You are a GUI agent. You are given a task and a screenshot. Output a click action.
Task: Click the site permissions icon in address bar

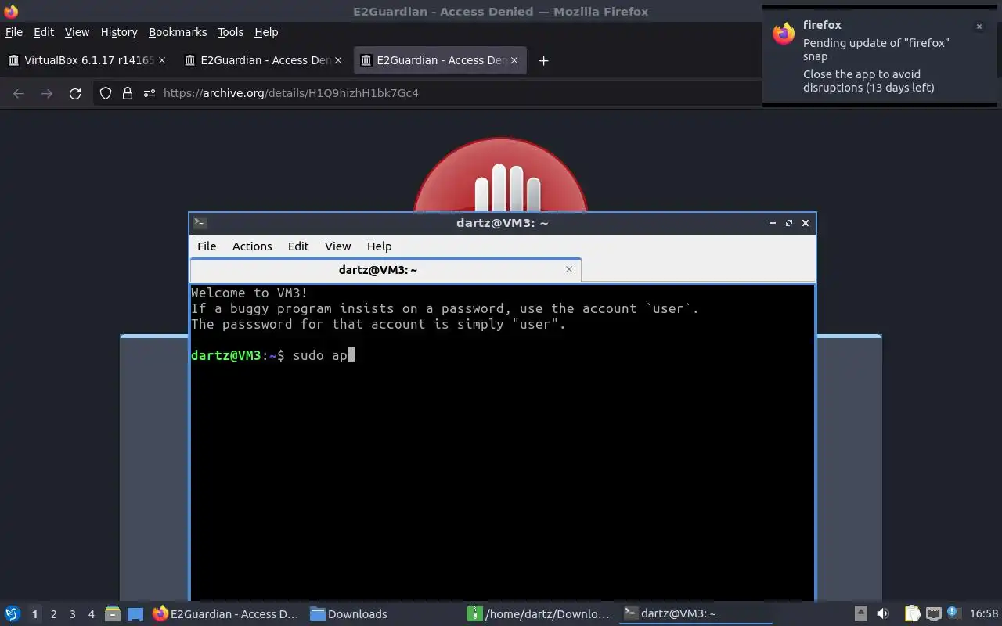[x=150, y=93]
